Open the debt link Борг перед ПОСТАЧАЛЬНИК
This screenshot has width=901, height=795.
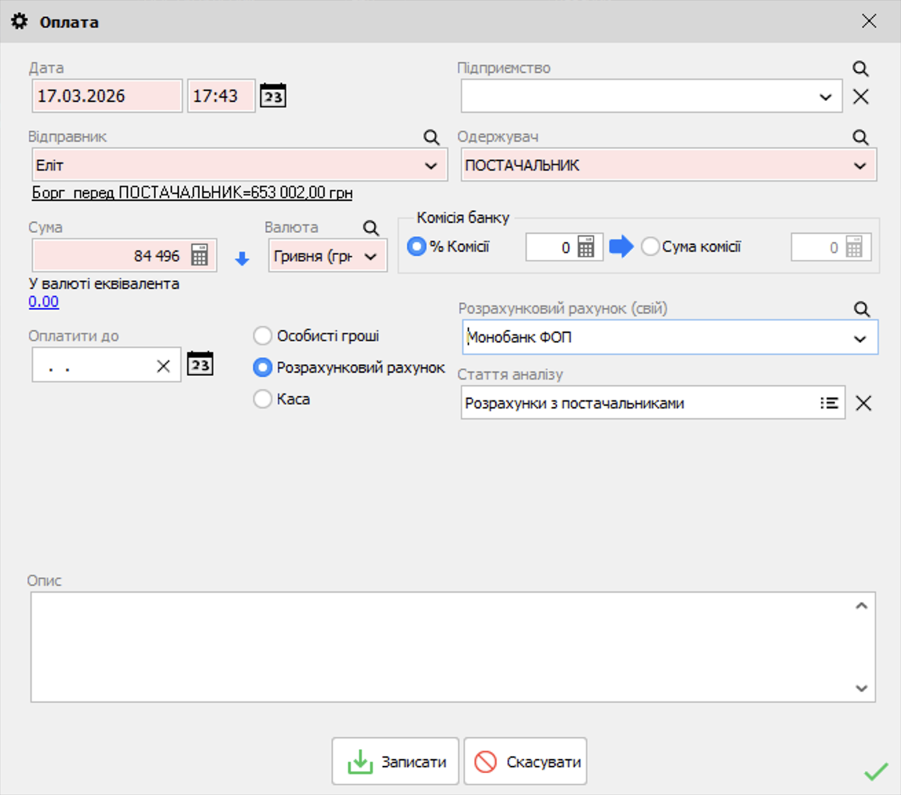[x=192, y=193]
